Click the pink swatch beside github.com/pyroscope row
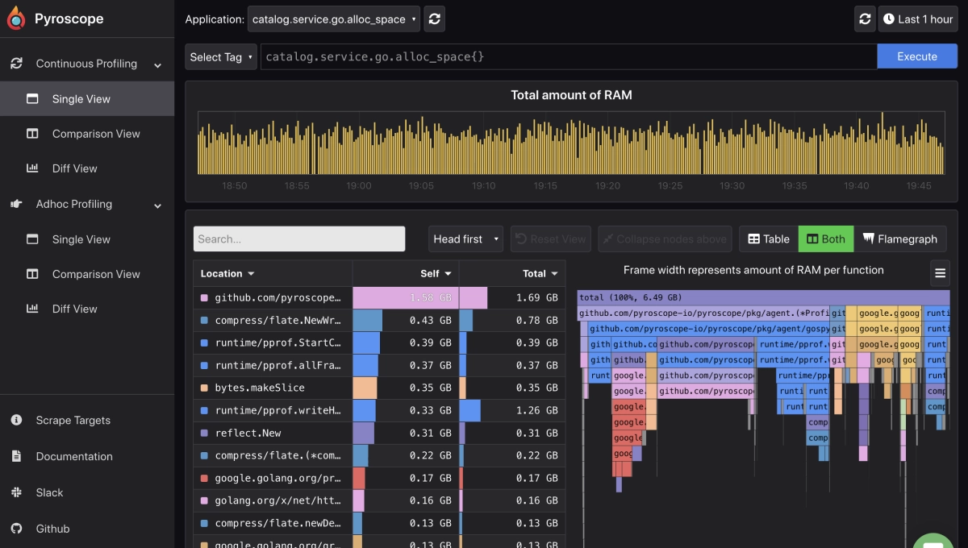Image resolution: width=968 pixels, height=548 pixels. click(204, 297)
